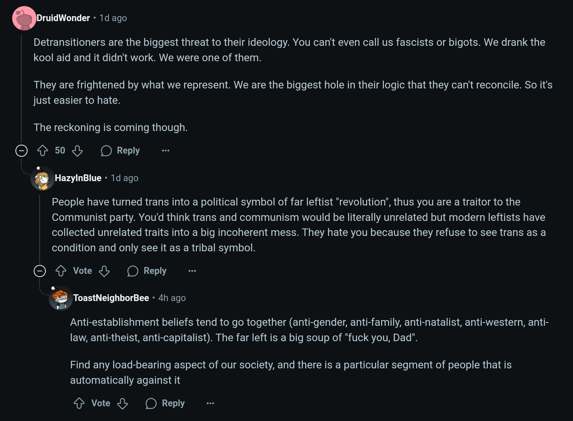Reply to ToastNeighborBee's comment
Screen dimensions: 573x421
pos(165,403)
